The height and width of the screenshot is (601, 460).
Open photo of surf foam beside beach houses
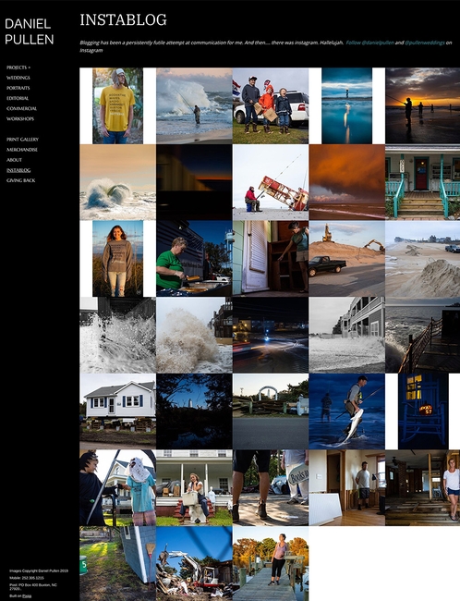[347, 335]
